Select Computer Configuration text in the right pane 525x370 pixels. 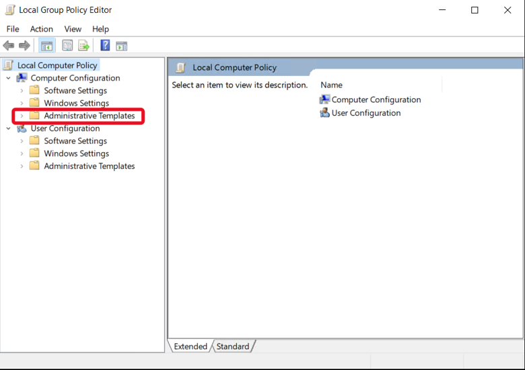[x=376, y=100]
